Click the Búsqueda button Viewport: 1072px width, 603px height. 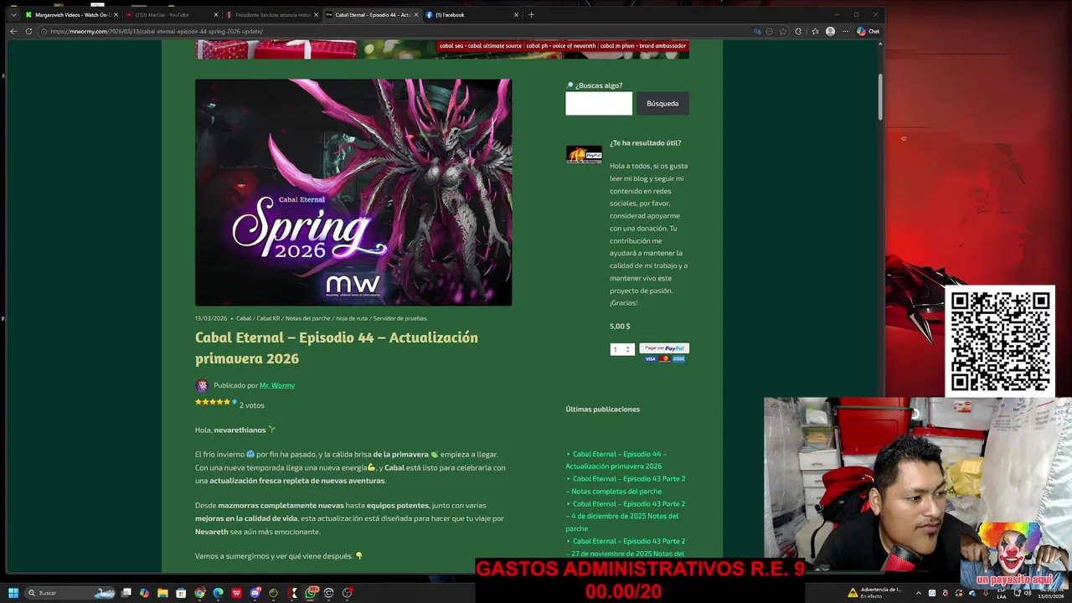662,103
